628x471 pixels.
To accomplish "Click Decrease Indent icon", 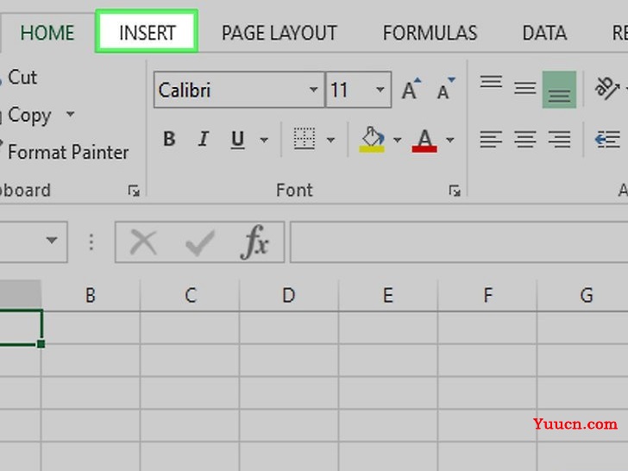I will pyautogui.click(x=607, y=140).
